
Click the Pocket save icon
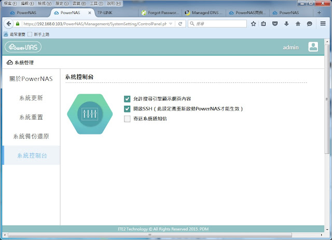(275, 24)
